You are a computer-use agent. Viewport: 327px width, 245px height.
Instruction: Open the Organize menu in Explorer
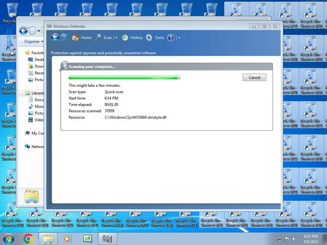coord(34,41)
